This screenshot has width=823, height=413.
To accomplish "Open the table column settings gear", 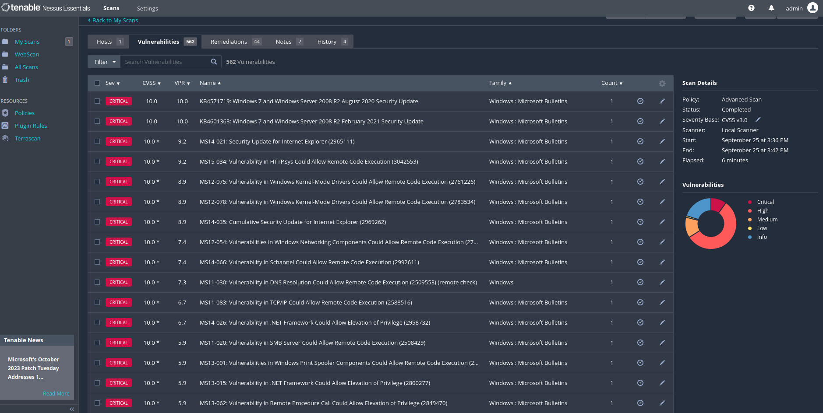I will [x=662, y=83].
